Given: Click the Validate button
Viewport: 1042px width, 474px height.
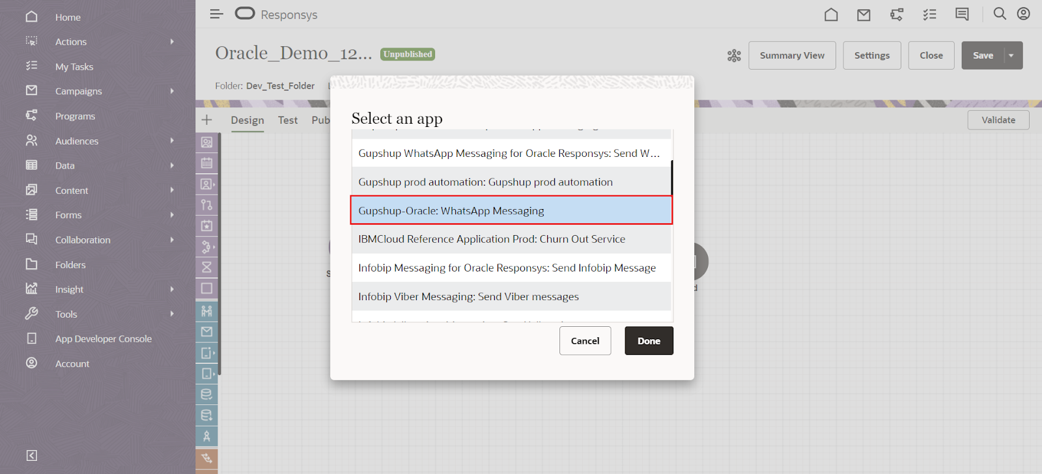Looking at the screenshot, I should pos(998,120).
